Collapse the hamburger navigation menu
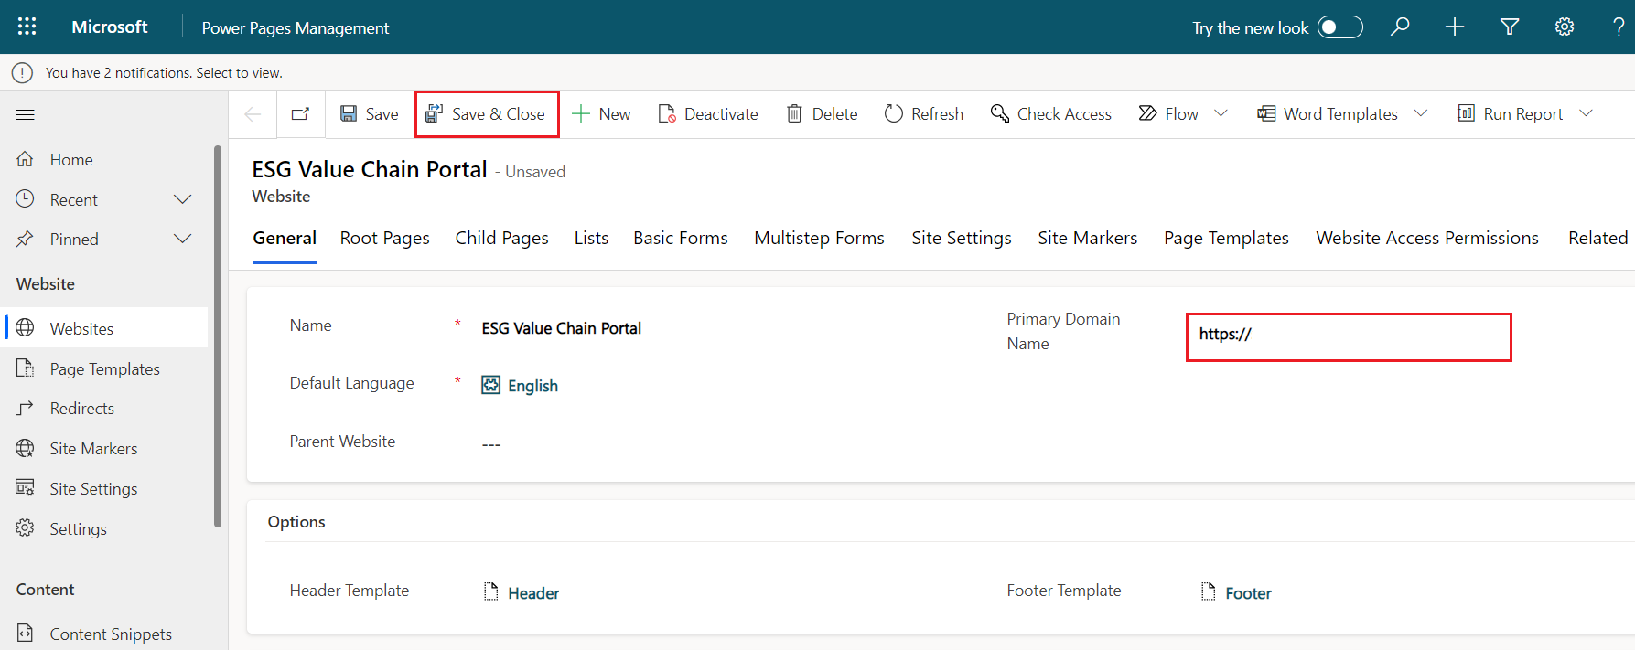 [x=26, y=114]
